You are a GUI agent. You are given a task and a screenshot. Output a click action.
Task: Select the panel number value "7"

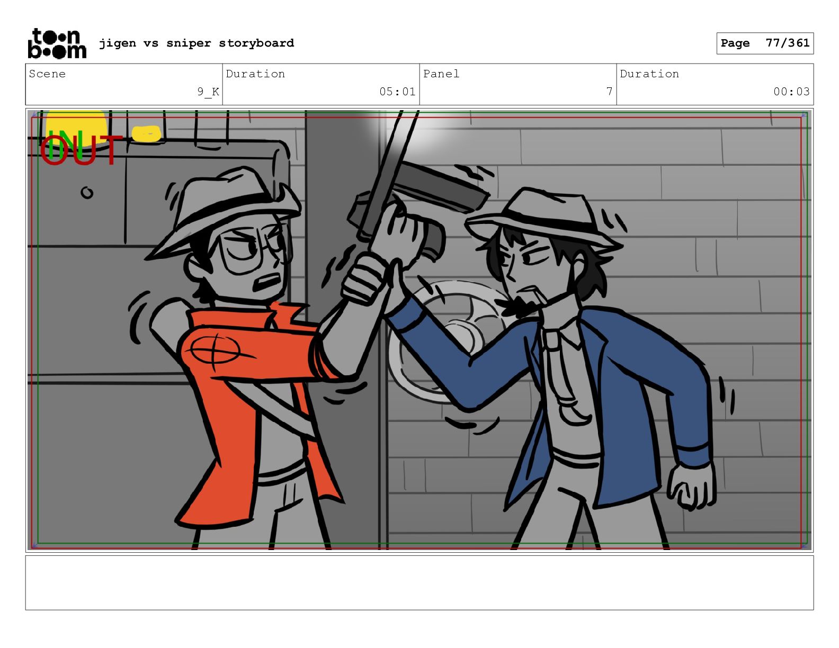pos(609,92)
